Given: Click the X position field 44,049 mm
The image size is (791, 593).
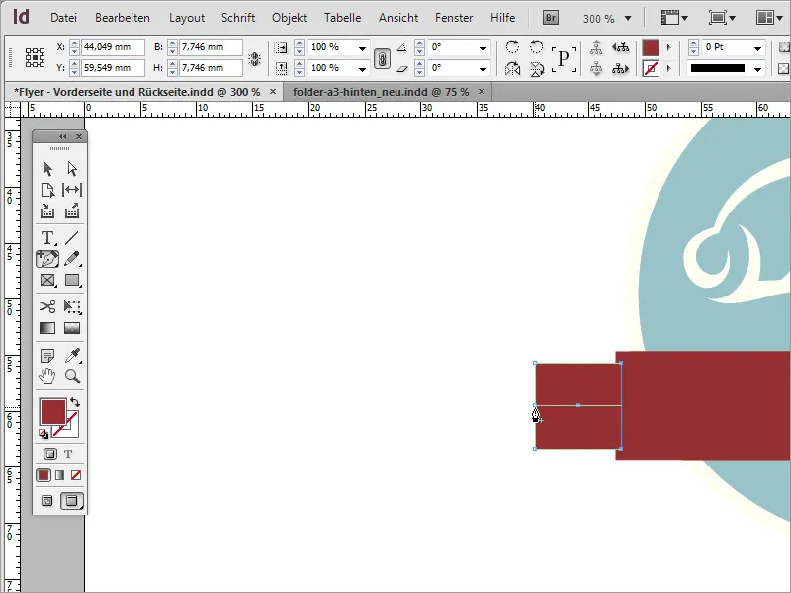Looking at the screenshot, I should click(x=113, y=47).
